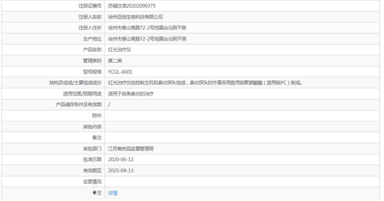Click the 备注 label
The width and height of the screenshot is (384, 201).
pos(97,137)
